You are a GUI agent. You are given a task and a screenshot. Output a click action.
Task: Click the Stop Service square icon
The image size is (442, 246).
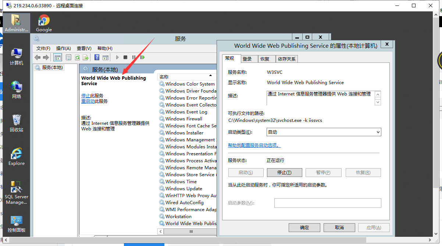pyautogui.click(x=125, y=57)
